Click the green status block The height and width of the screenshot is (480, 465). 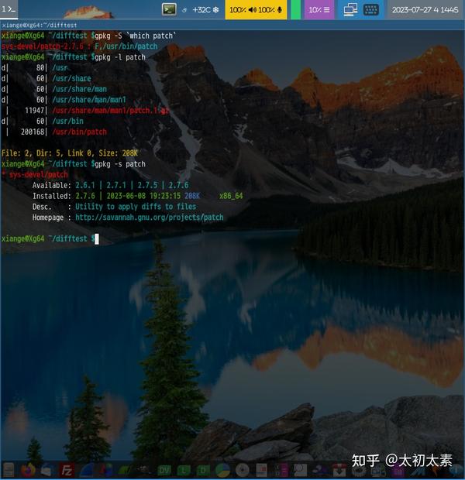click(295, 9)
